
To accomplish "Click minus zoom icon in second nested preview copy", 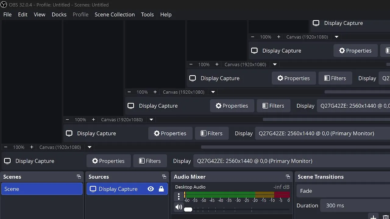I will pos(129,92).
